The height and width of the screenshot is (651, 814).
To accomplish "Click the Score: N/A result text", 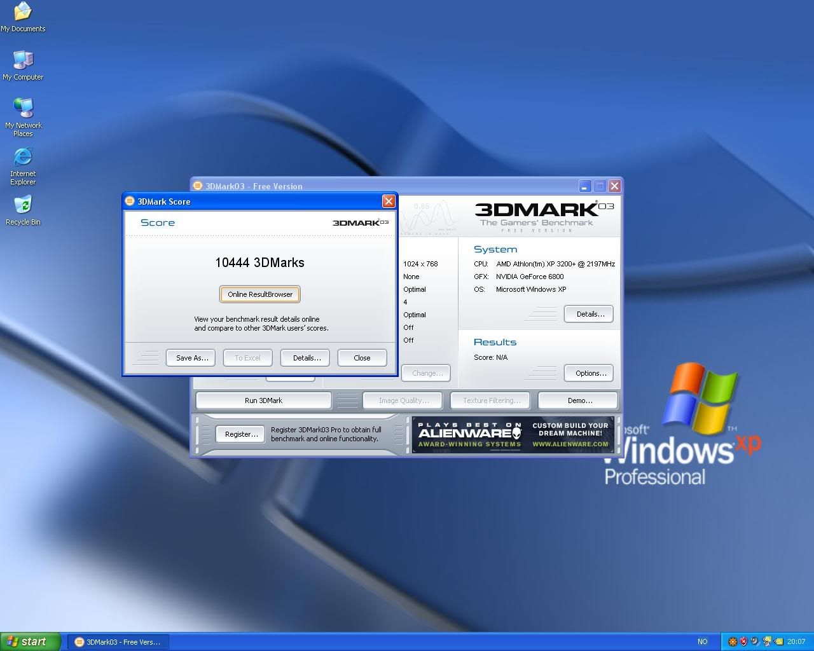I will 490,357.
